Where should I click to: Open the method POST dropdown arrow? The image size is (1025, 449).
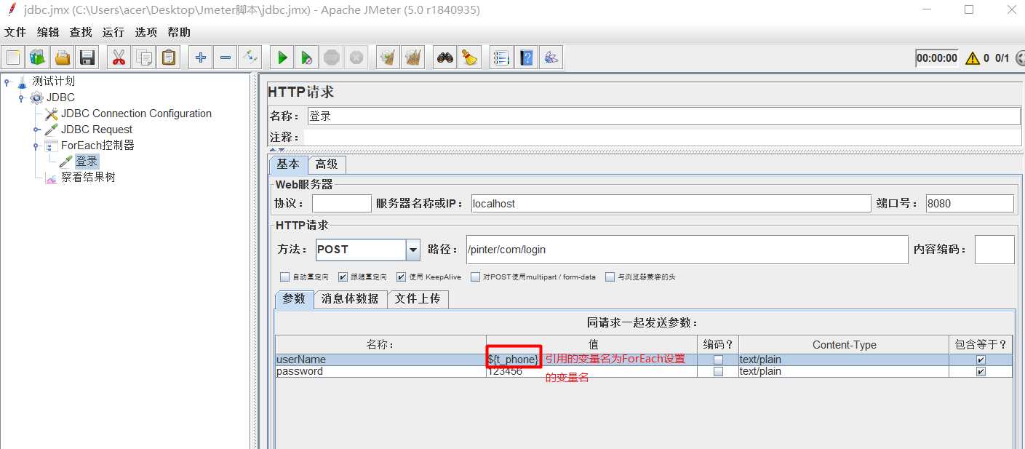(x=413, y=250)
